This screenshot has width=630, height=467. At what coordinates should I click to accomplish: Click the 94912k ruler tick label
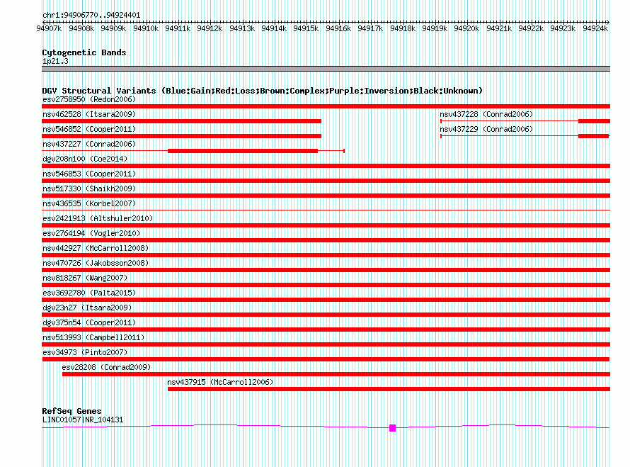(210, 28)
